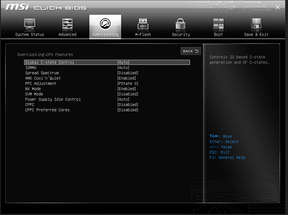Screen dimensions: 288x215
Task: Open the Security padlock icon
Action: pos(181,24)
